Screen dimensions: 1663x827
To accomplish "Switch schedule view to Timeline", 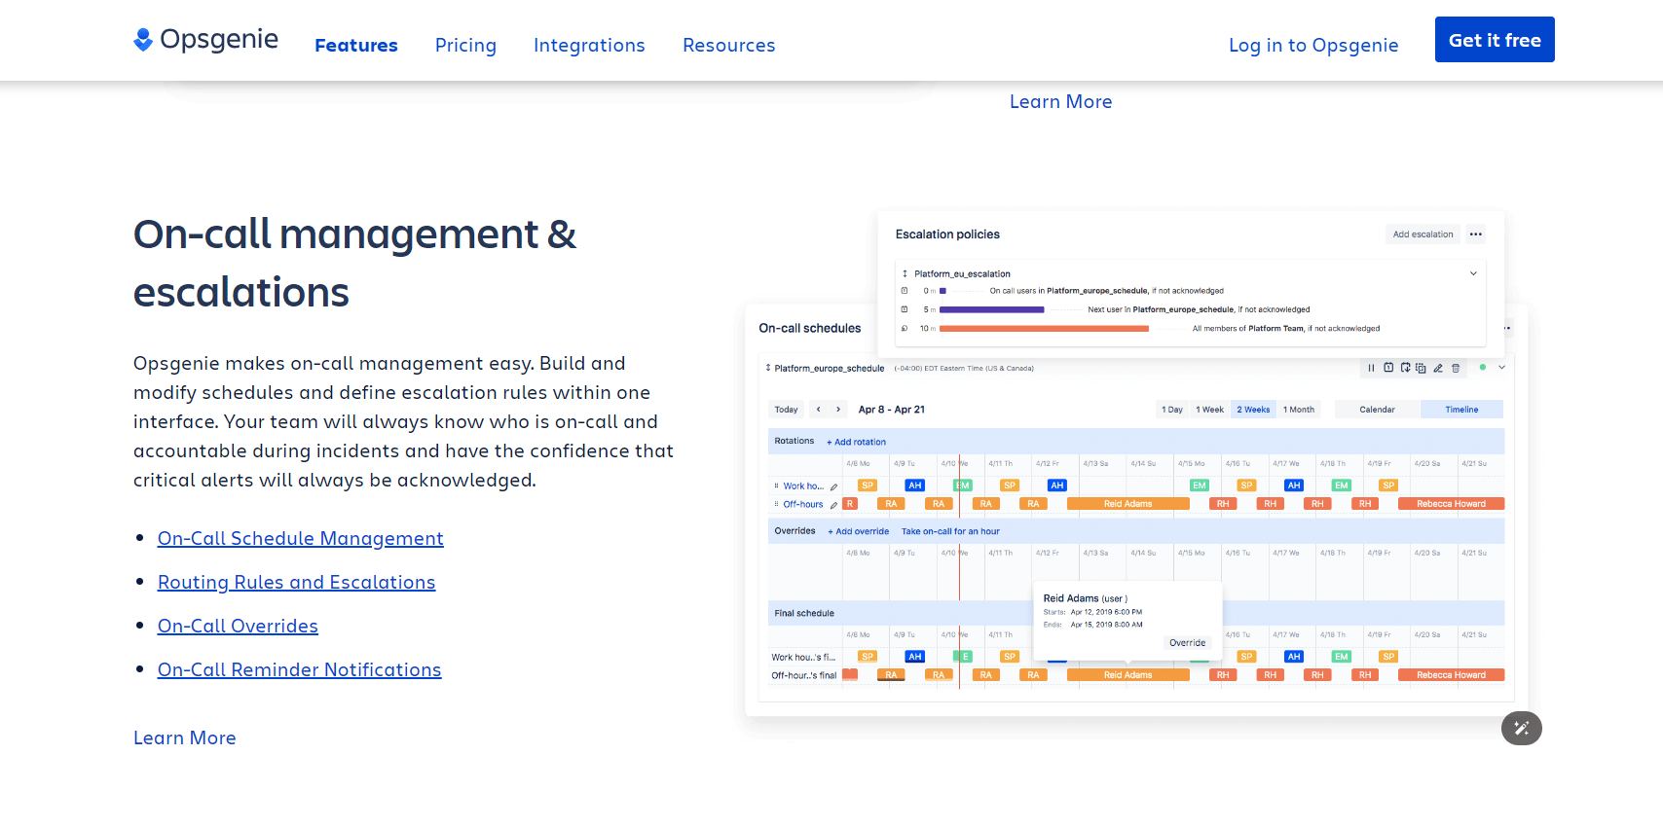I will click(x=1461, y=410).
